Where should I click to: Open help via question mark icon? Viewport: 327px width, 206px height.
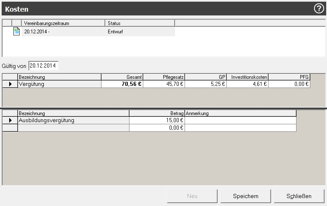pyautogui.click(x=318, y=9)
